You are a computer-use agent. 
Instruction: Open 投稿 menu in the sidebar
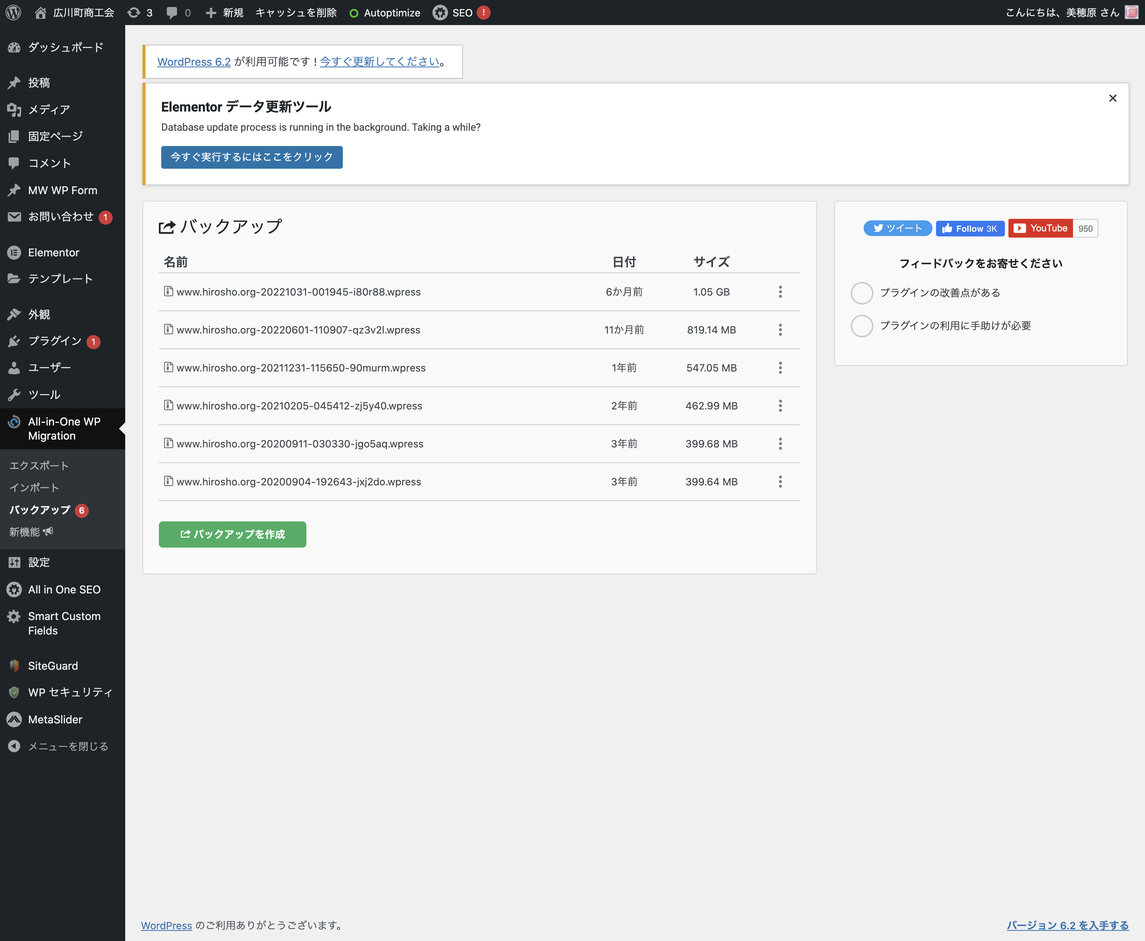tap(62, 82)
